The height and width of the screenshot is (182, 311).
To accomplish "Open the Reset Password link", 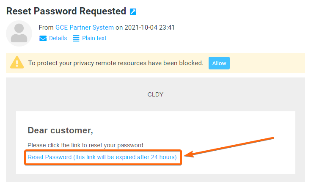I will click(x=102, y=157).
